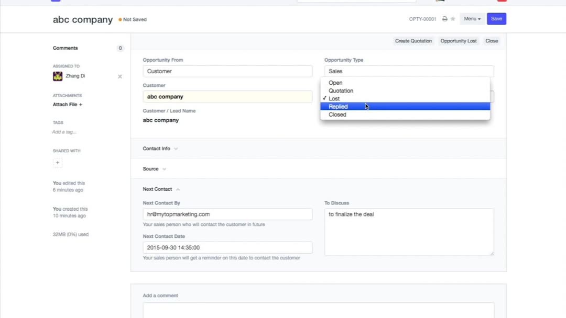Click the share plus icon under Shared With

(58, 163)
